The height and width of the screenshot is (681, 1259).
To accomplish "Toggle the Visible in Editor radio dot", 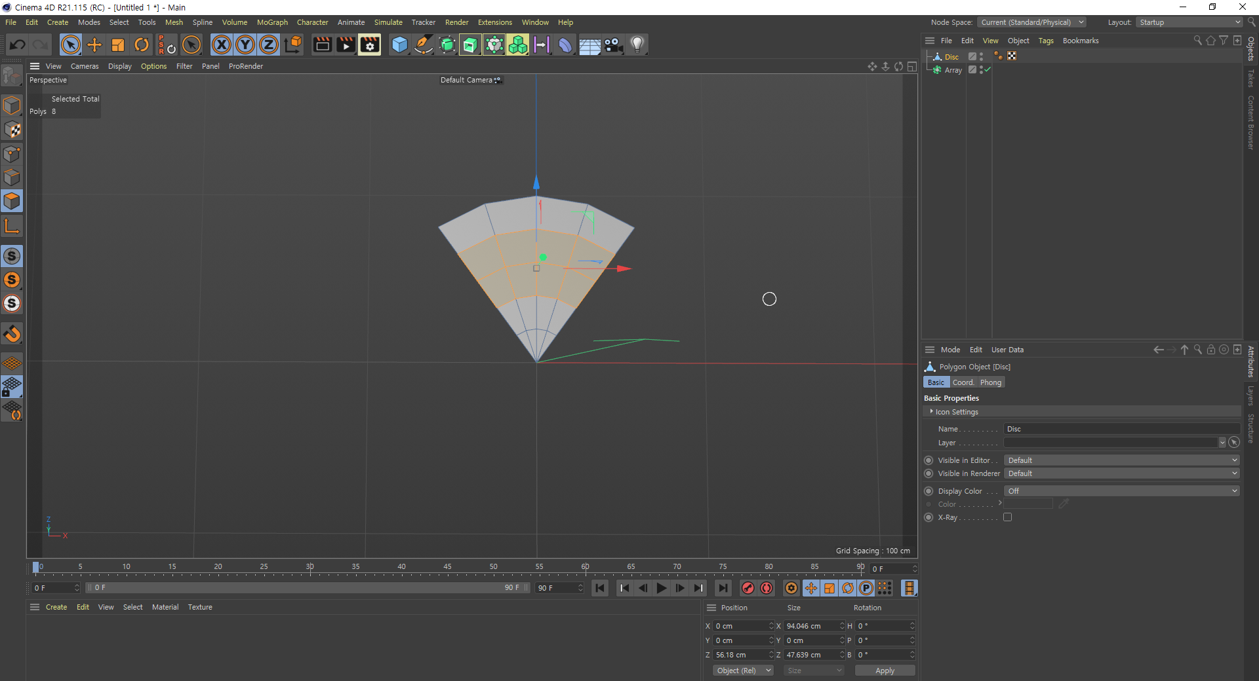I will pos(929,460).
